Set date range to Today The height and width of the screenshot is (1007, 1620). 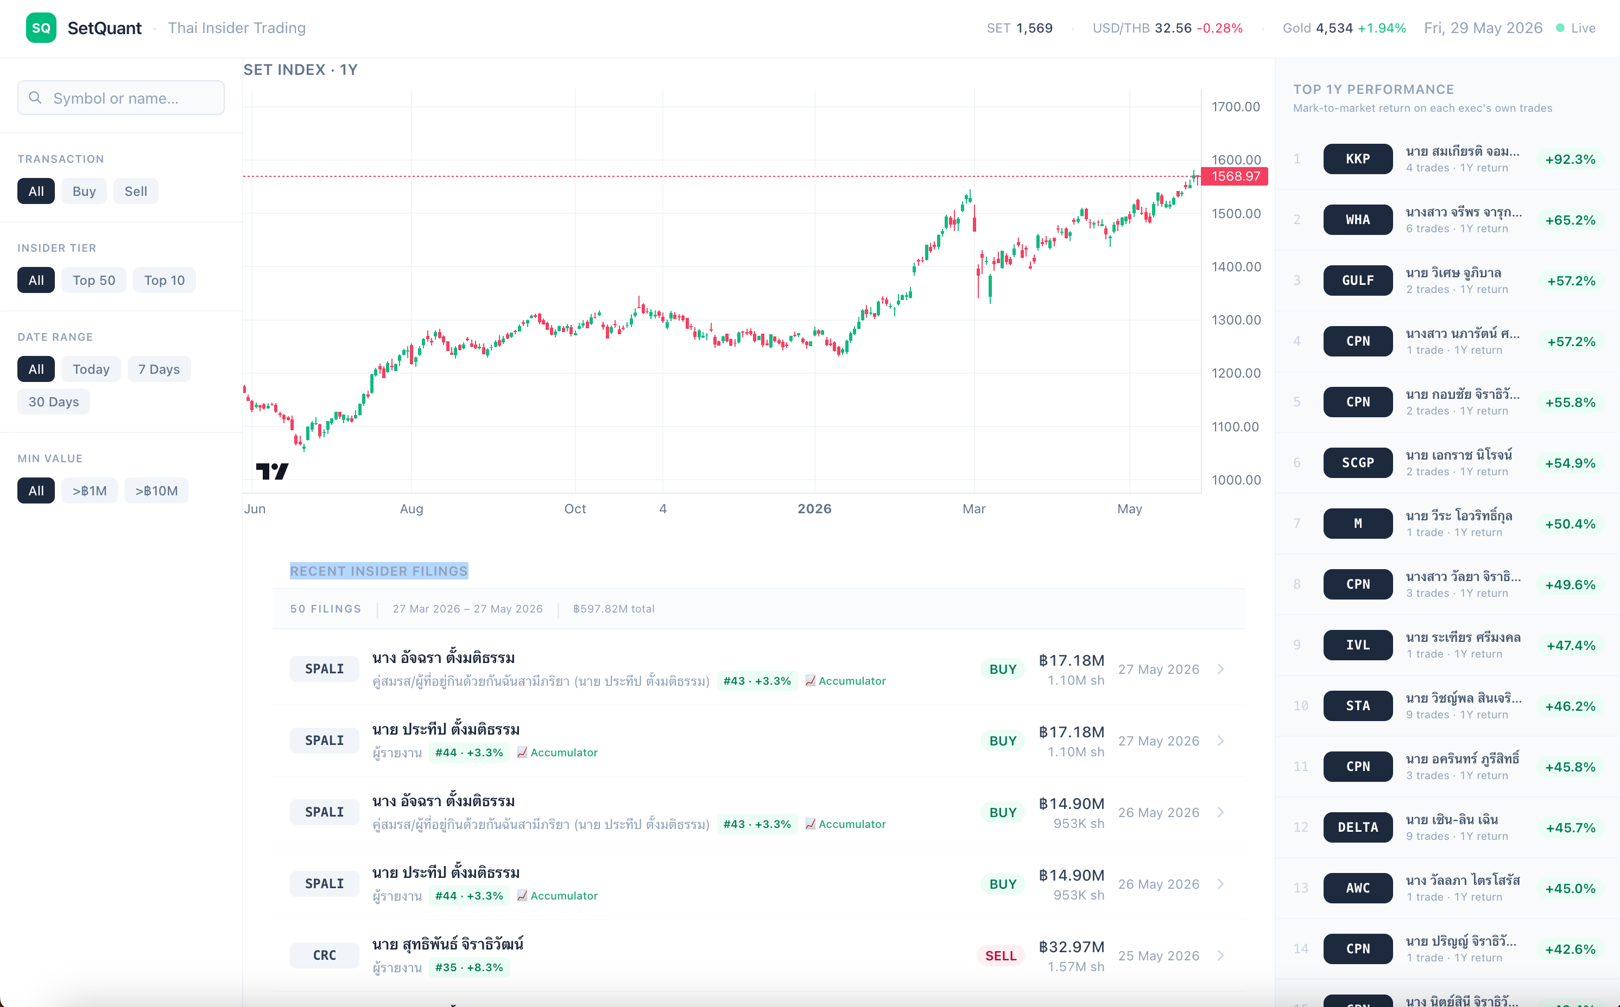click(91, 369)
